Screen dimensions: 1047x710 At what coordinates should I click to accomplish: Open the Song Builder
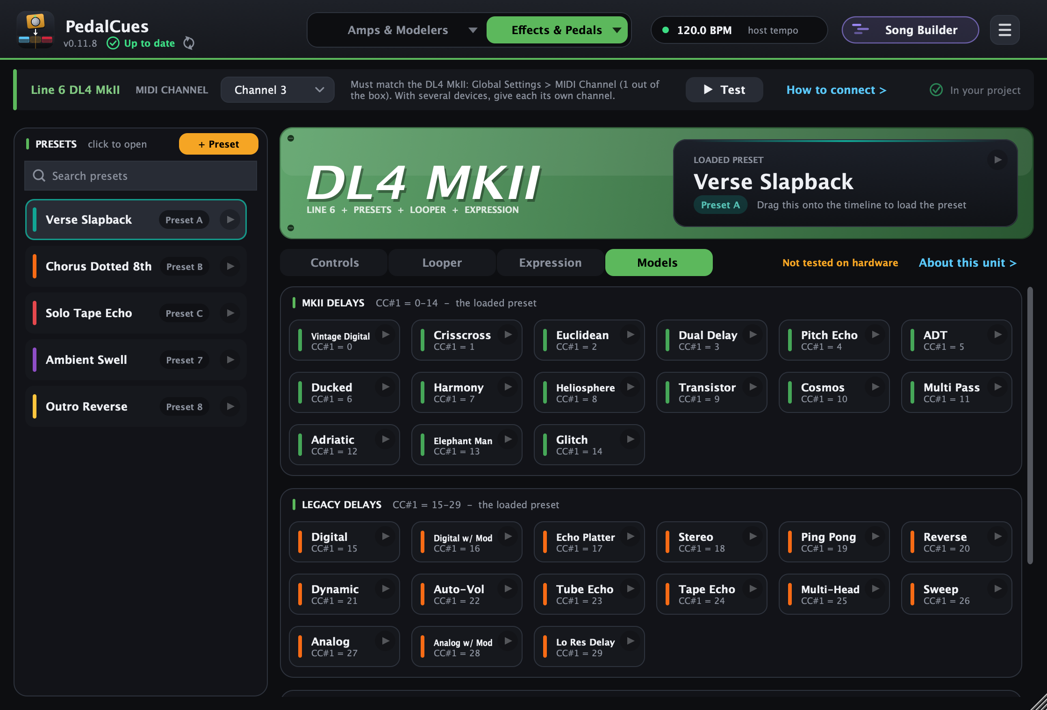pos(910,30)
